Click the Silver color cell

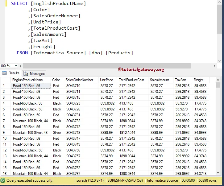tap(57, 133)
